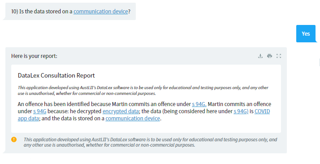Download the consultation report
The width and height of the screenshot is (320, 164).
pos(260,56)
